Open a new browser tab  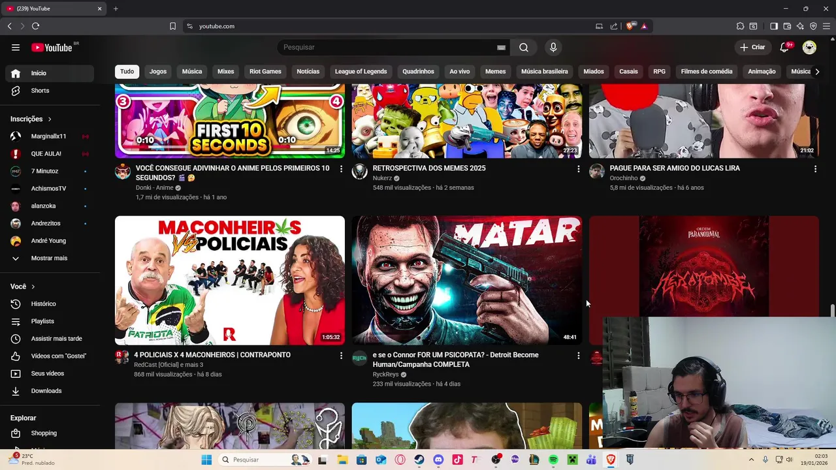click(x=116, y=8)
